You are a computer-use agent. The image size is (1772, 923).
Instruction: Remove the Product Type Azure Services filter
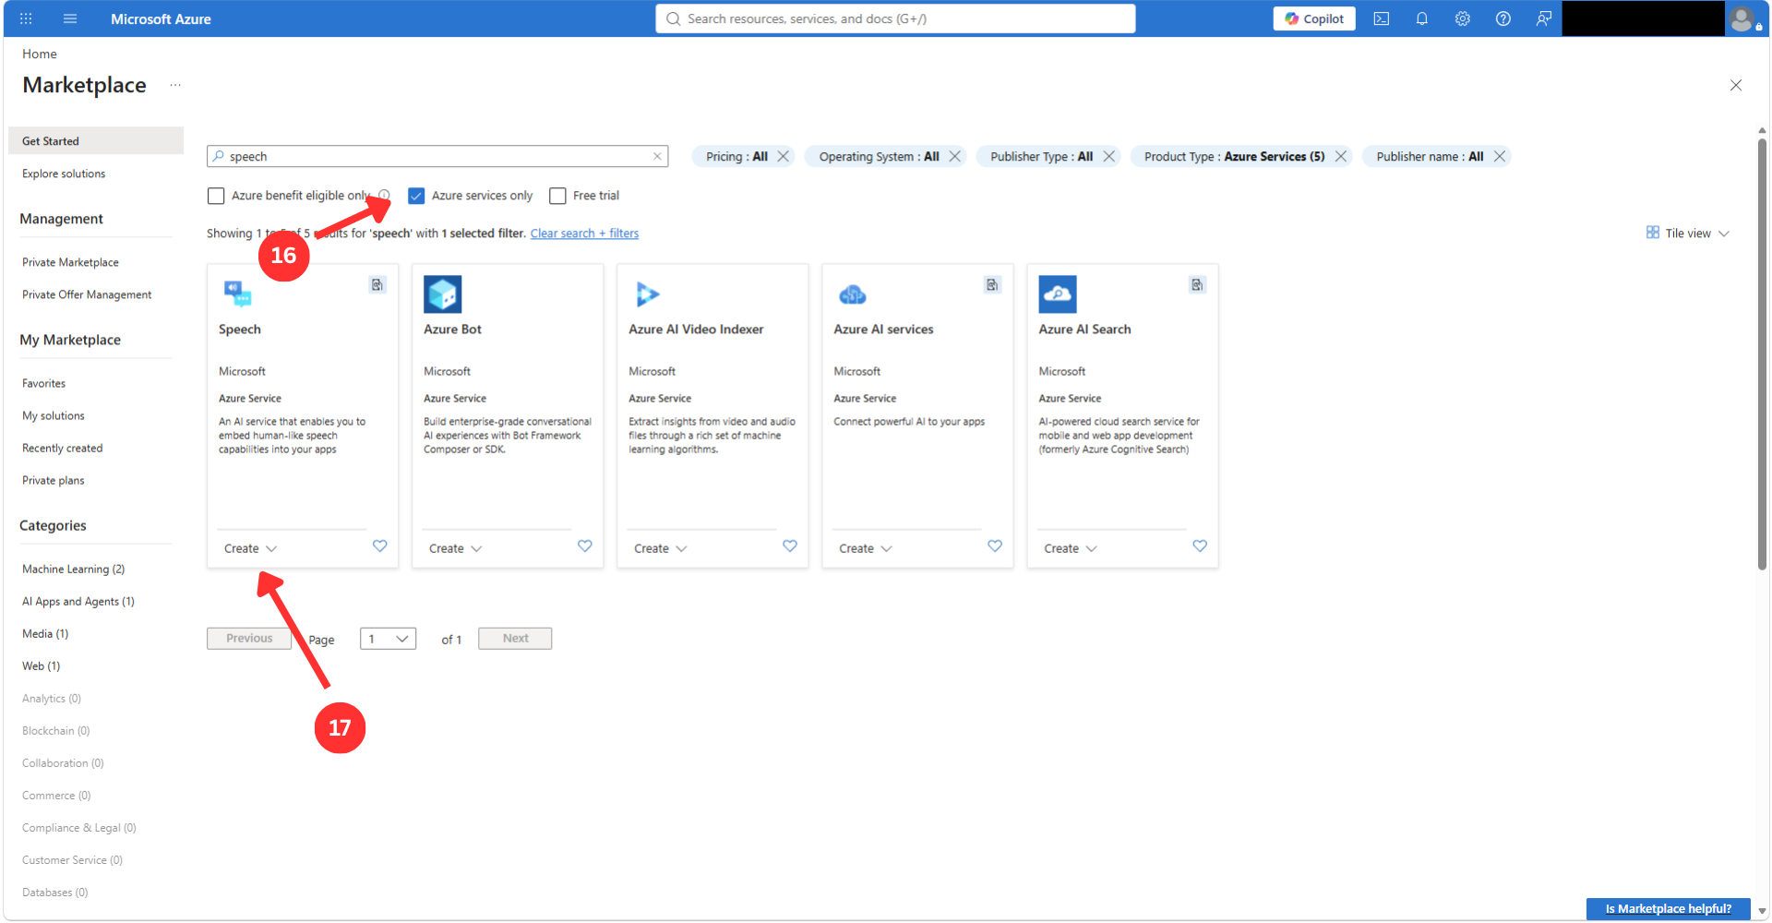[x=1341, y=157]
